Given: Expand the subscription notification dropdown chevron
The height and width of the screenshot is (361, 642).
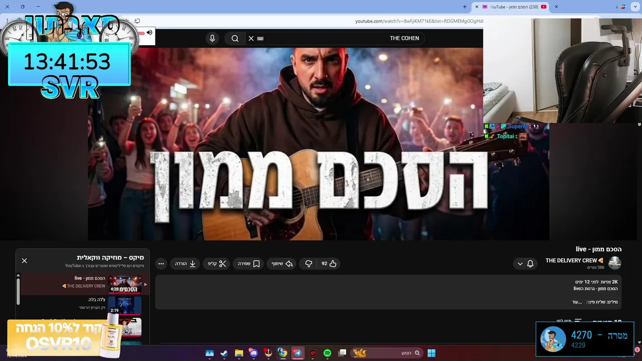Looking at the screenshot, I should tap(520, 264).
